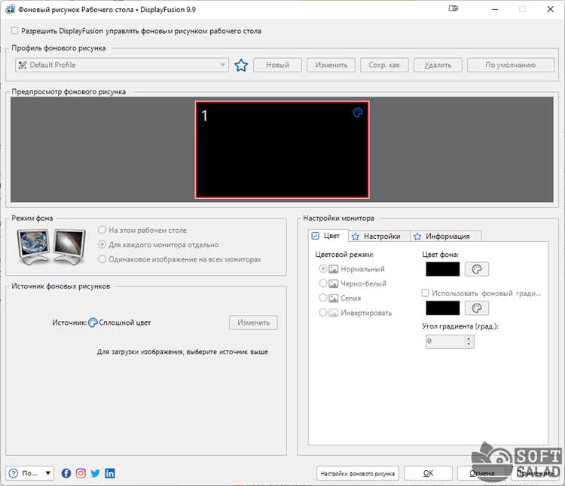565x486 pixels.
Task: Increase gradient angle with up arrow
Action: click(x=469, y=338)
